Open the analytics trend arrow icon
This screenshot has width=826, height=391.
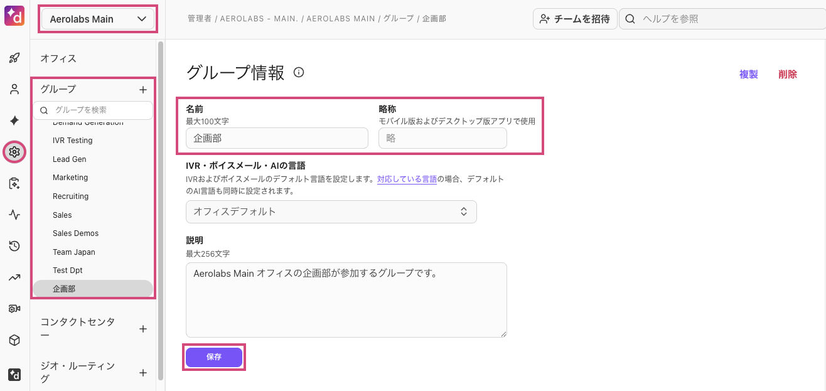14,277
